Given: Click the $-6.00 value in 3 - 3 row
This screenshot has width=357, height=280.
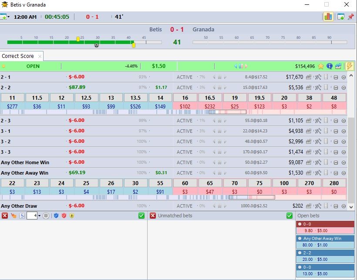Looking at the screenshot, I should [77, 152].
